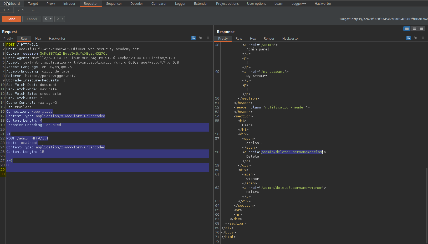Open the Request Hackvertor view tab
428x244 pixels.
coord(57,38)
